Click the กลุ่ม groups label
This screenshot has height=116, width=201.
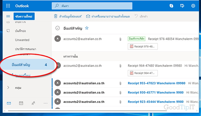click(18, 88)
